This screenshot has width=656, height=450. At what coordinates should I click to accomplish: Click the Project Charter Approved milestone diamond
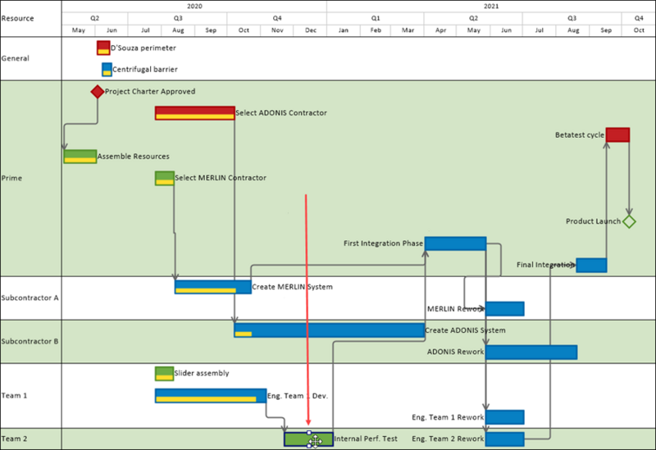[x=98, y=92]
